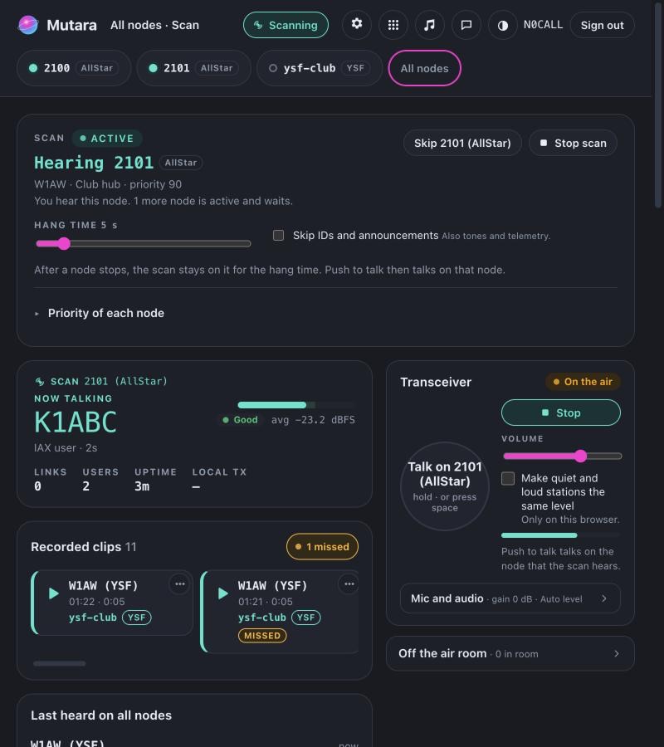Viewport: 664px width, 747px height.
Task: Play the W1AW clip from 01:21
Action: tap(223, 593)
